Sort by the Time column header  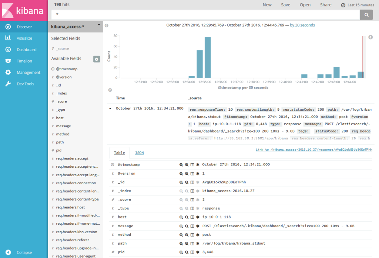120,98
